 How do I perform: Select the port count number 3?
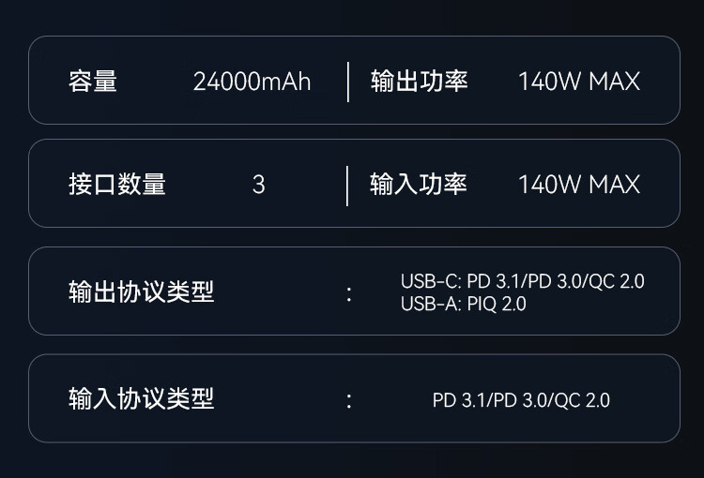coord(259,185)
